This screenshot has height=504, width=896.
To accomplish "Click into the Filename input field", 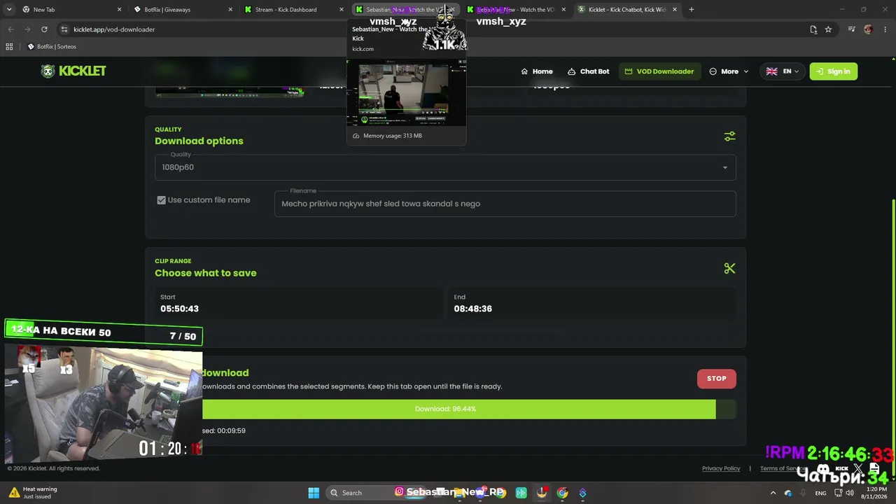I will point(505,204).
